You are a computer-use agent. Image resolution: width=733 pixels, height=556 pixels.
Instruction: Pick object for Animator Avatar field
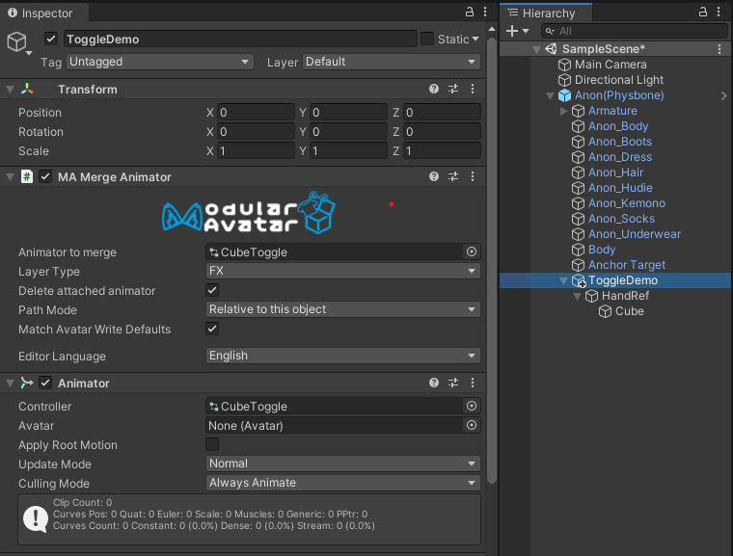tap(472, 425)
